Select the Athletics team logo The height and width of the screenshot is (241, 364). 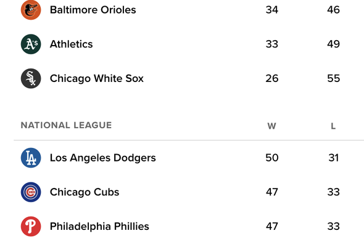click(31, 44)
